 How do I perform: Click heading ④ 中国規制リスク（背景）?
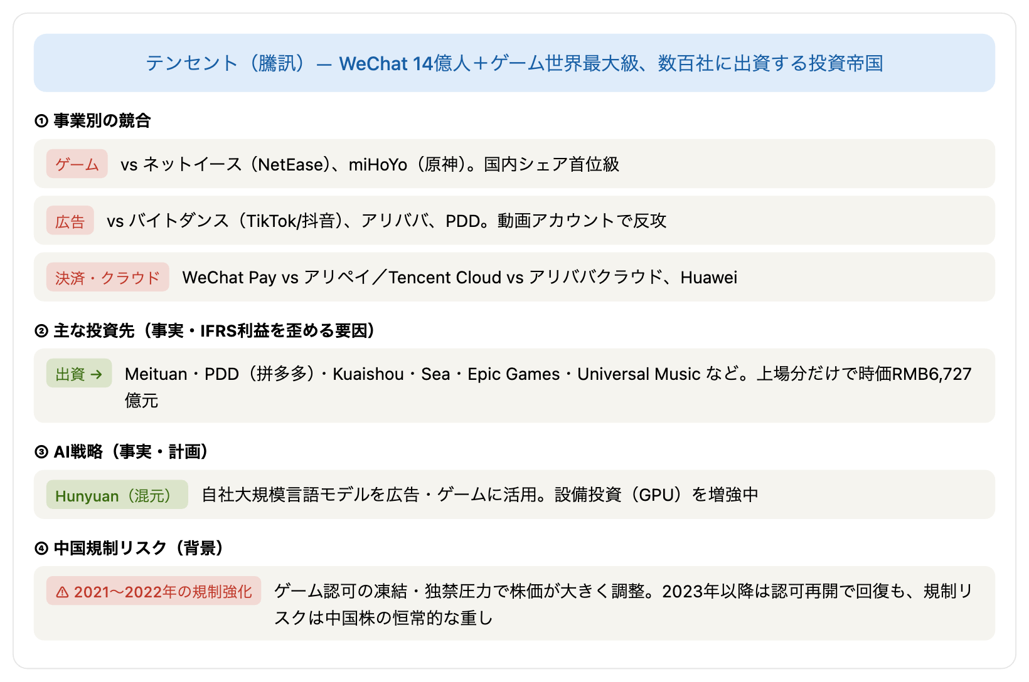129,548
